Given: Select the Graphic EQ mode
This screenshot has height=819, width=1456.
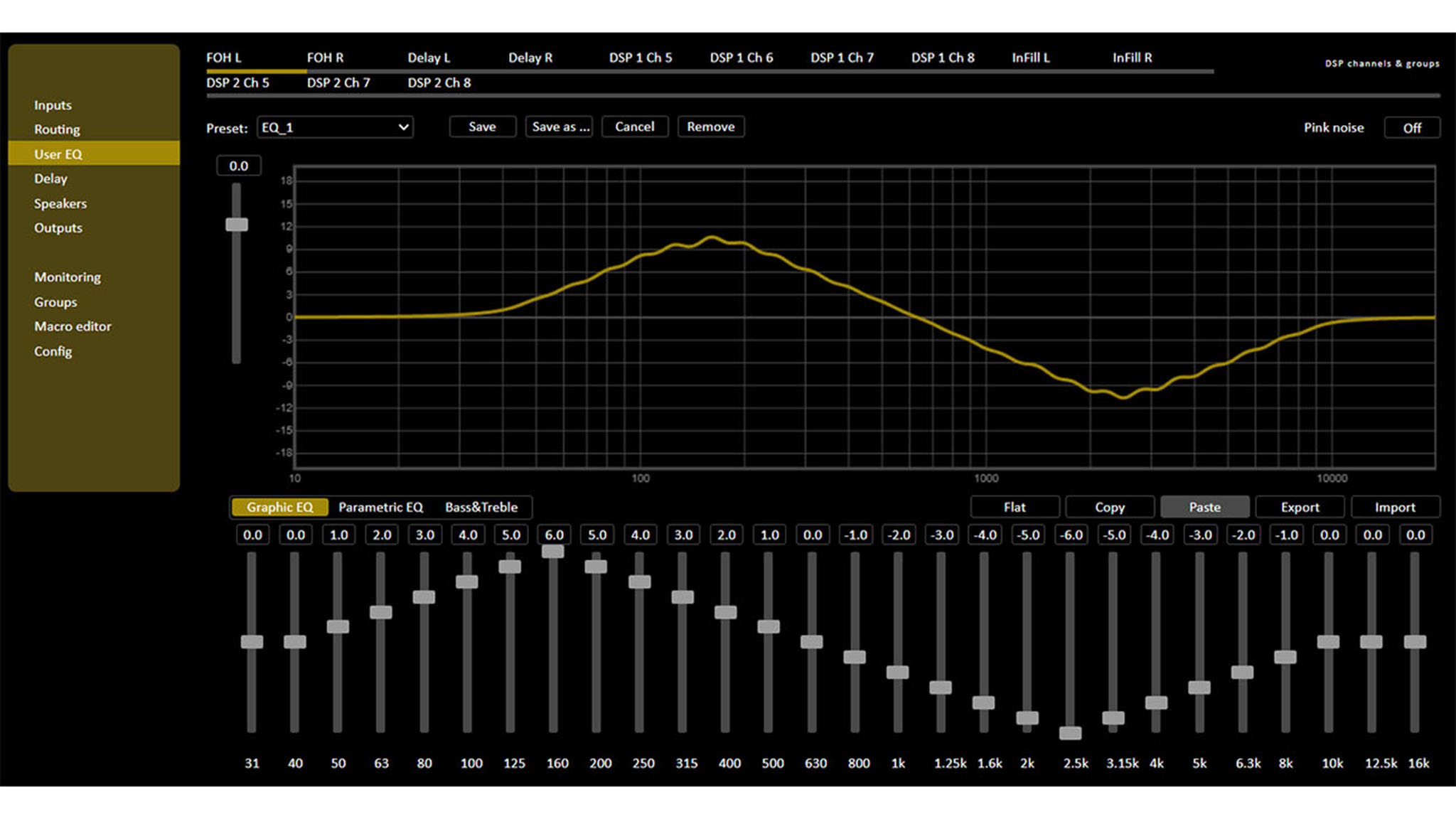Looking at the screenshot, I should [279, 507].
